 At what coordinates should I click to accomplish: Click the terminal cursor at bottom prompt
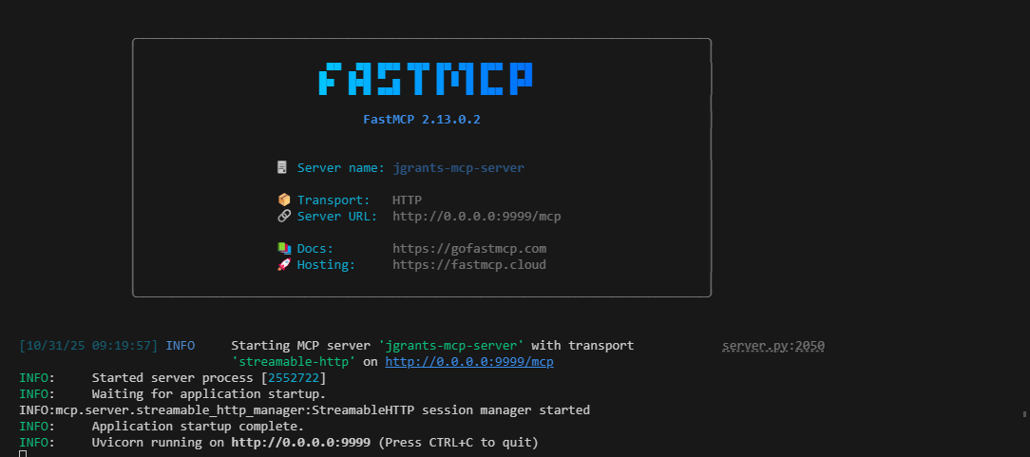[x=23, y=454]
